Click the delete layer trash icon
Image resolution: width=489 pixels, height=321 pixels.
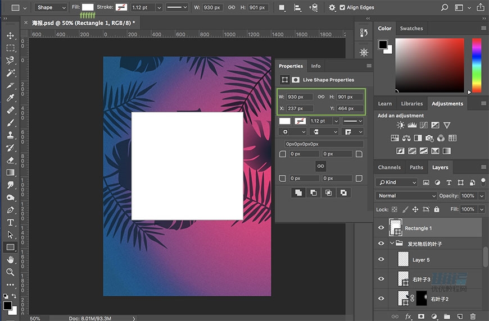pos(472,317)
